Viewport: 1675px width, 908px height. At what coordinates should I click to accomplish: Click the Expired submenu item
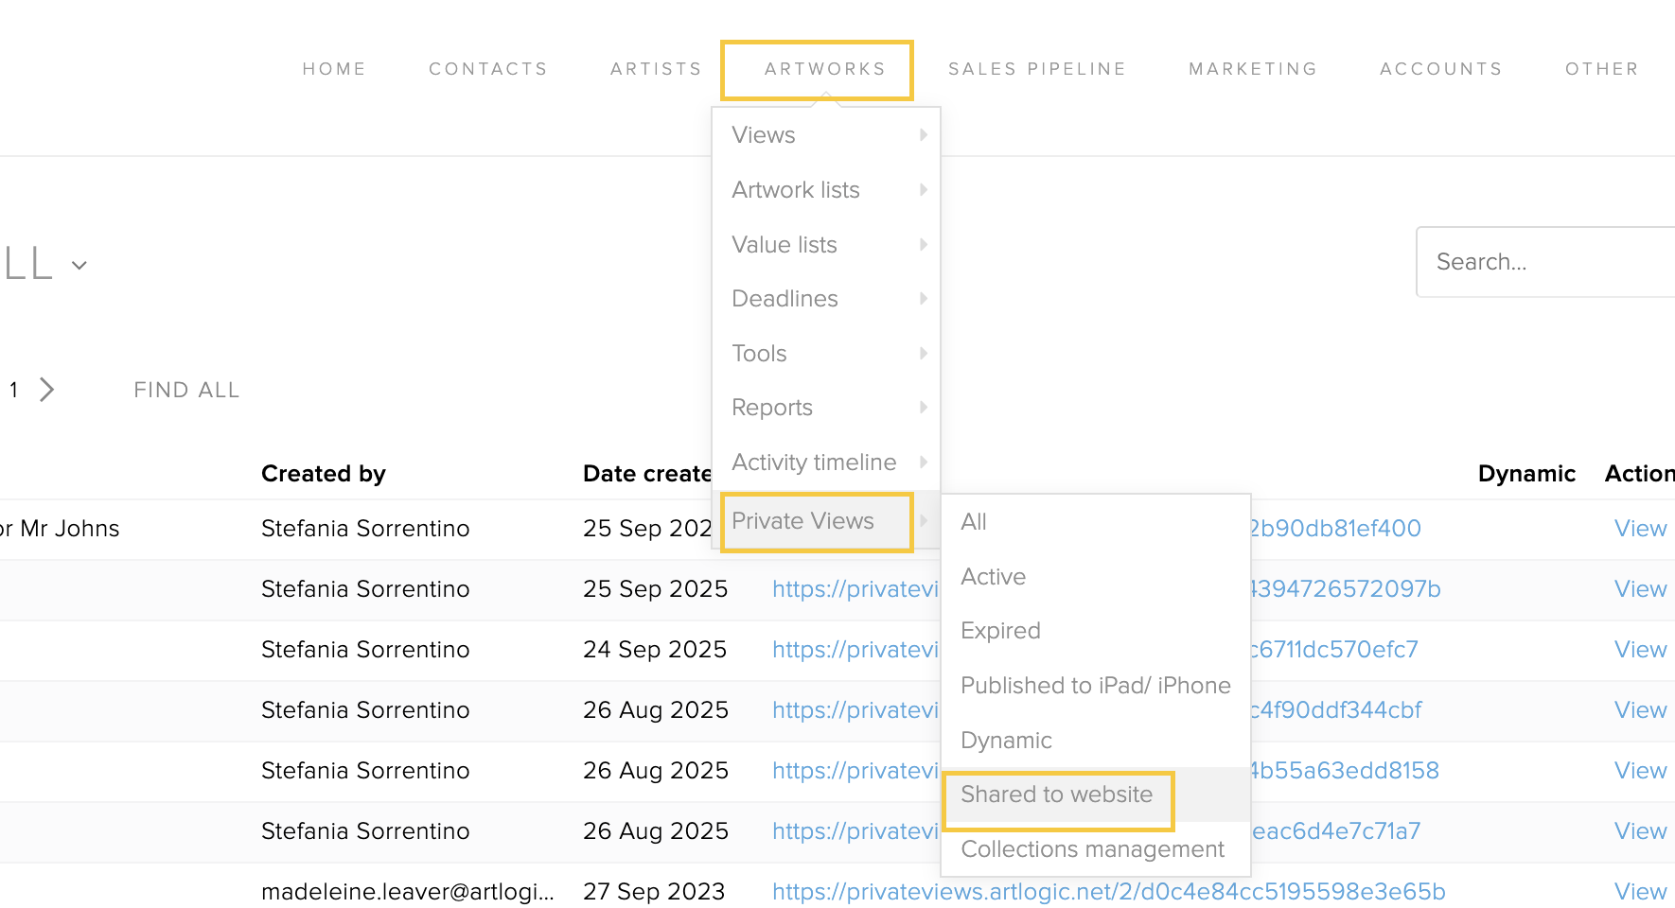[x=1000, y=631]
